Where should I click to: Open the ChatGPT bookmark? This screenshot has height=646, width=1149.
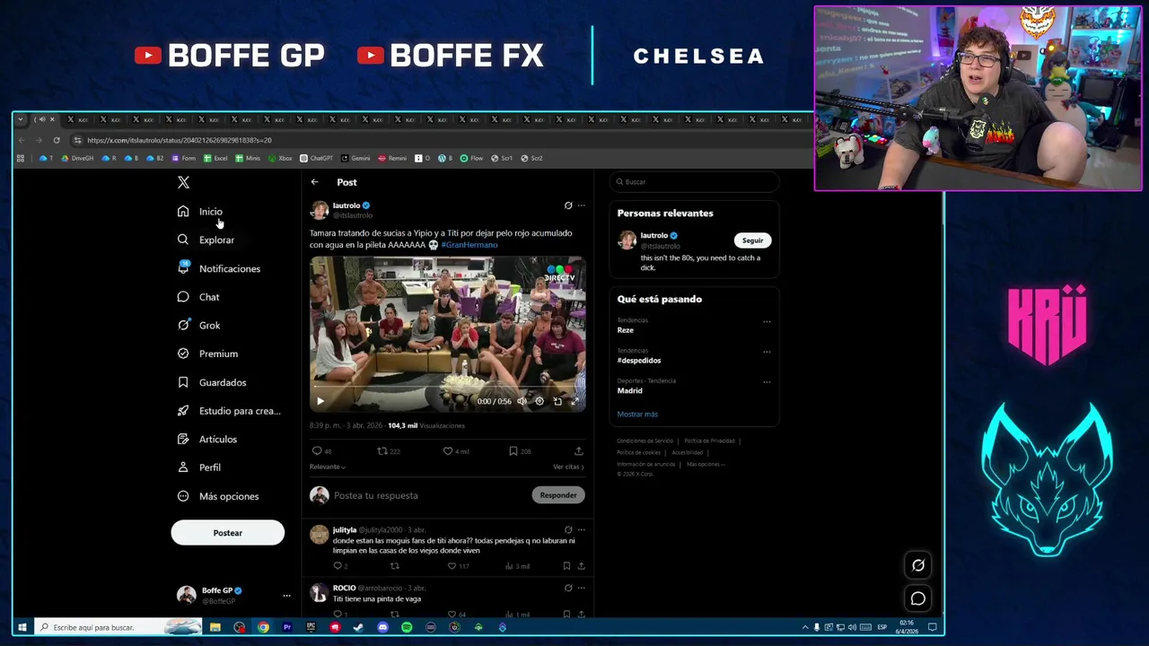[316, 159]
